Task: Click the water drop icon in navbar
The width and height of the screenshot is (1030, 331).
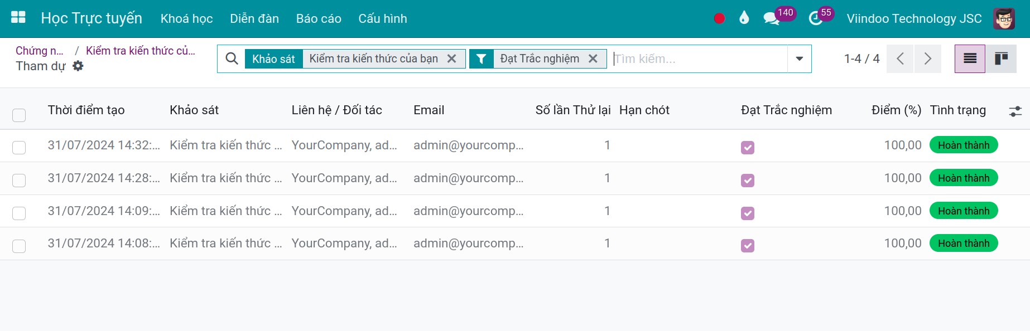Action: click(744, 18)
